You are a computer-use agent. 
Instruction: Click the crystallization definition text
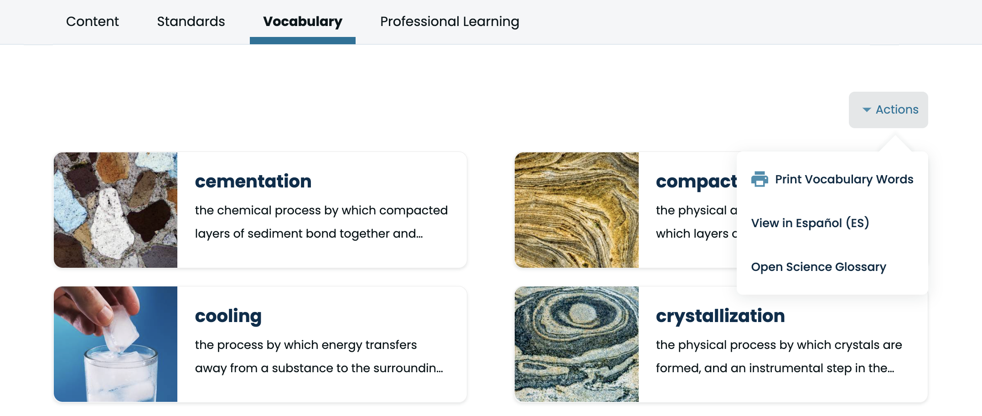pyautogui.click(x=778, y=356)
